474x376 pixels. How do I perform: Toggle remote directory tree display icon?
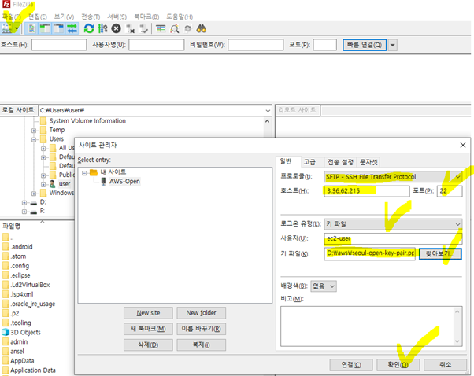tap(58, 28)
